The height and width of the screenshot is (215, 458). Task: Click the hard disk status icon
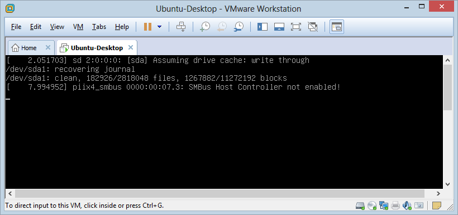click(x=360, y=206)
